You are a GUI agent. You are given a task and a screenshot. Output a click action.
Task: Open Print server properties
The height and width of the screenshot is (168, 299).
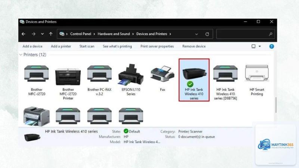(157, 46)
